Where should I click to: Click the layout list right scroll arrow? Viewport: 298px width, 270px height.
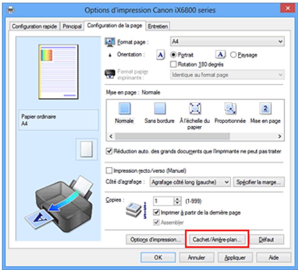[279, 137]
